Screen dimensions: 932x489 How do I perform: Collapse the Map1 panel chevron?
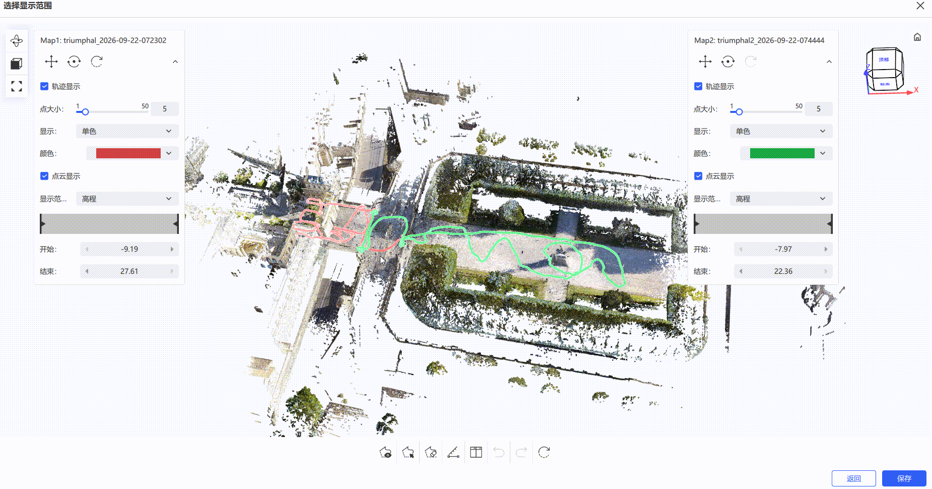(x=175, y=62)
